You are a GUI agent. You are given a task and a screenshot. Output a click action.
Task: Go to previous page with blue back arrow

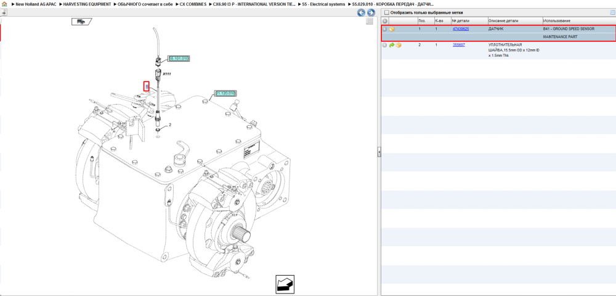(x=361, y=12)
